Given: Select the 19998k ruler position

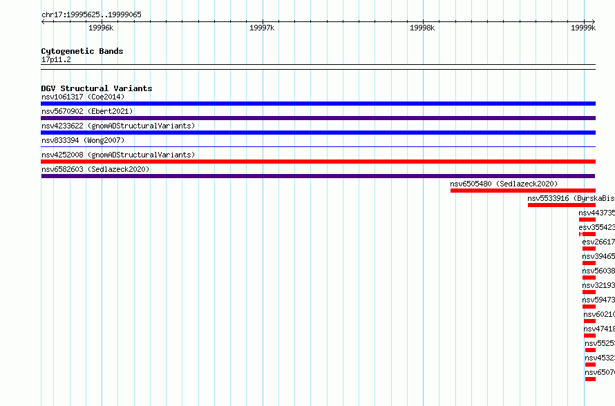Looking at the screenshot, I should pos(422,28).
